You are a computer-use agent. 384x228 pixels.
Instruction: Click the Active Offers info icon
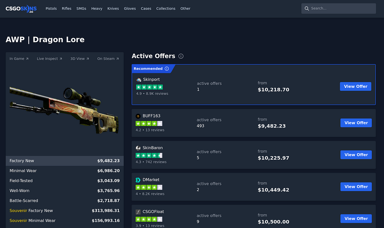pyautogui.click(x=181, y=56)
